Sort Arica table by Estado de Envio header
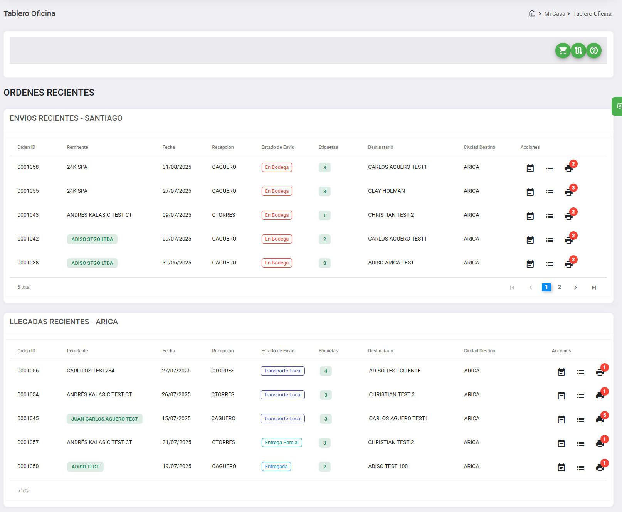This screenshot has height=512, width=622. tap(277, 351)
